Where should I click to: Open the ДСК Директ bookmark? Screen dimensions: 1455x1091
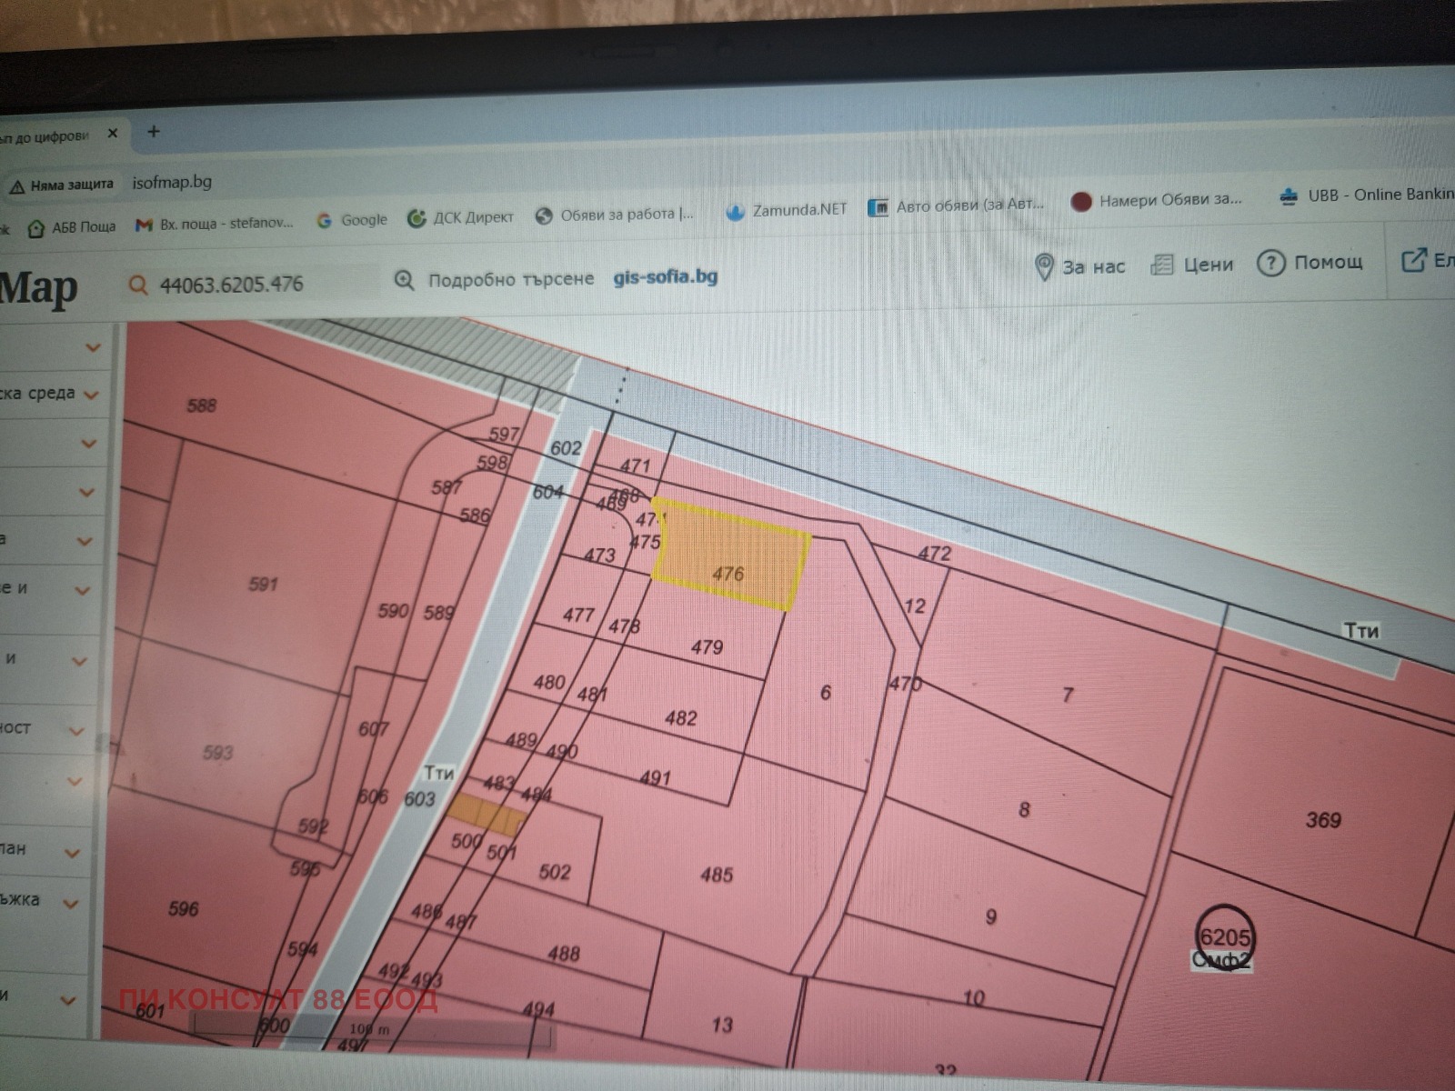point(461,217)
